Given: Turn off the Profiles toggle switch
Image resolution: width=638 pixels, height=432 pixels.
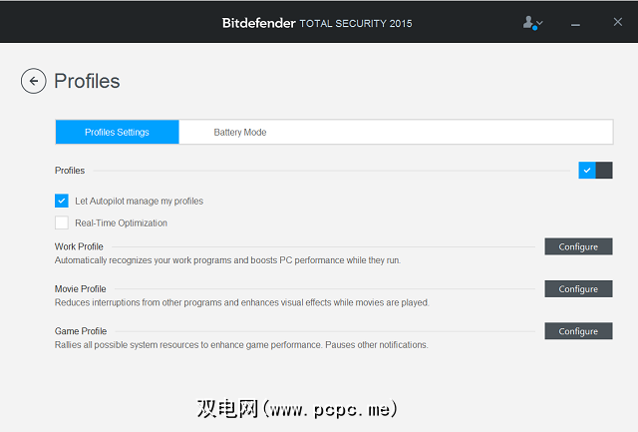Looking at the screenshot, I should point(595,171).
